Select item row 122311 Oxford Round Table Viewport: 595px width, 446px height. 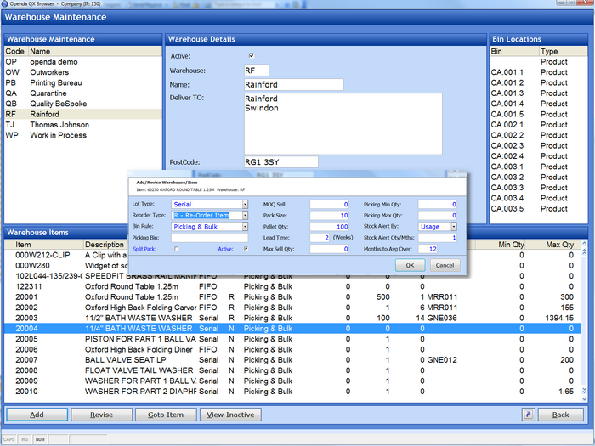point(292,287)
